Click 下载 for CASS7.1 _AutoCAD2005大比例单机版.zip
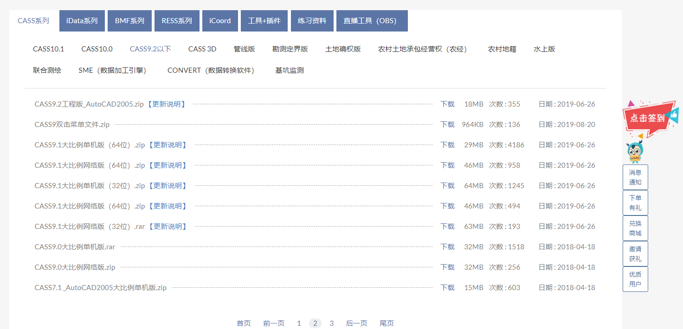Viewport: 683px width, 329px height. point(447,288)
